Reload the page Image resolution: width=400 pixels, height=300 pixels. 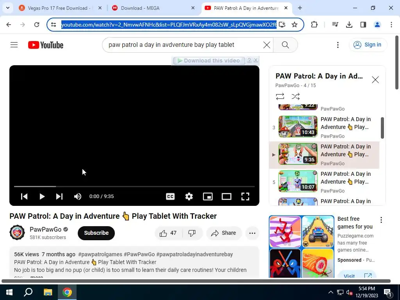(x=37, y=25)
